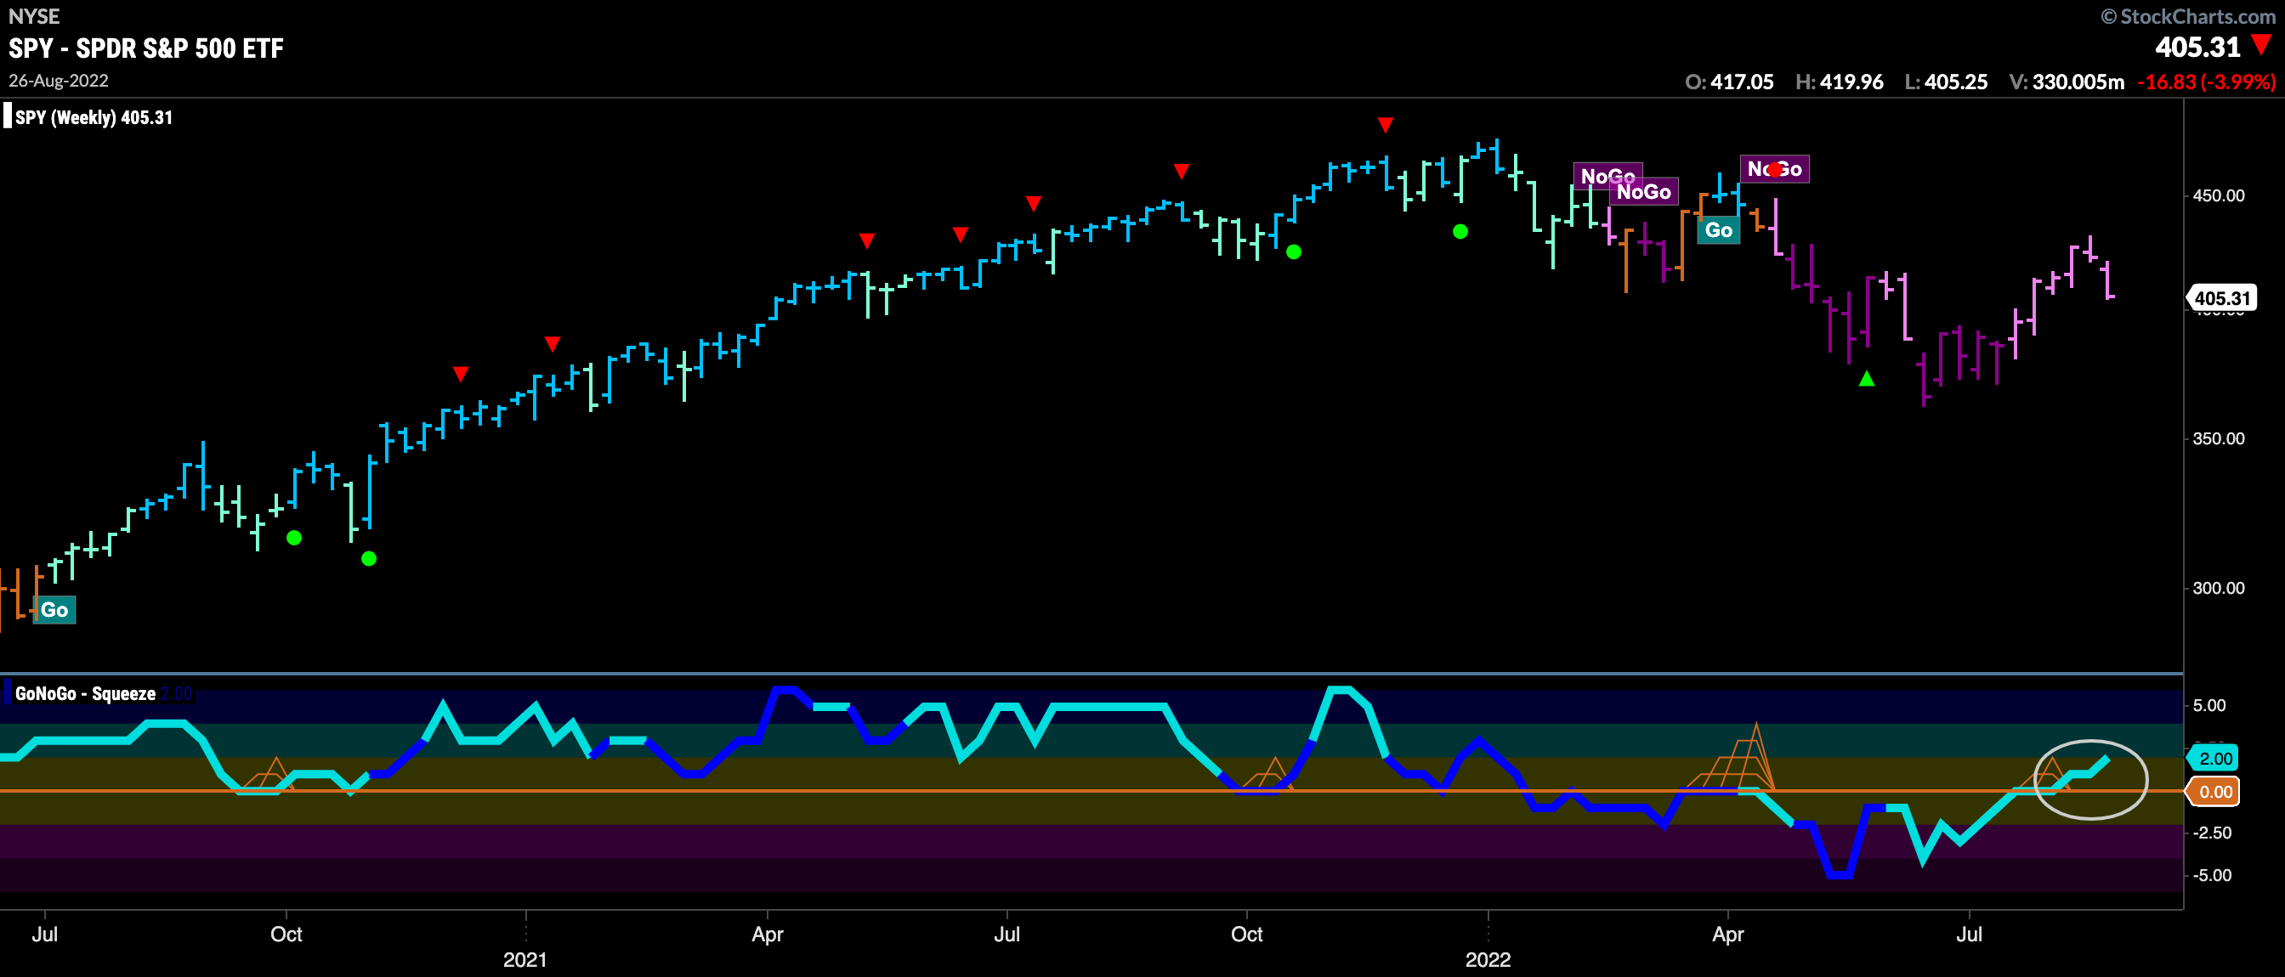Click the 2021 year label on time axis
Screen dimensions: 2285x977
pyautogui.click(x=525, y=959)
